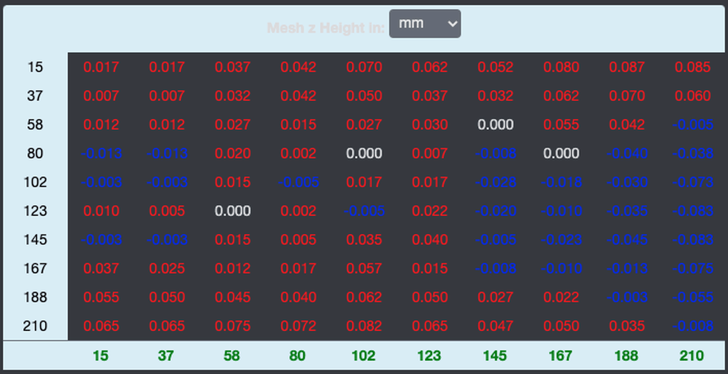Viewport: 728px width, 374px height.
Task: Select 0.040 in row 145, column 123
Action: pyautogui.click(x=430, y=239)
